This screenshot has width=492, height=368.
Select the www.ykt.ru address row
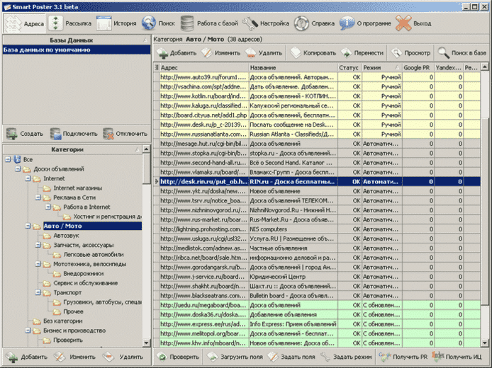[317, 191]
